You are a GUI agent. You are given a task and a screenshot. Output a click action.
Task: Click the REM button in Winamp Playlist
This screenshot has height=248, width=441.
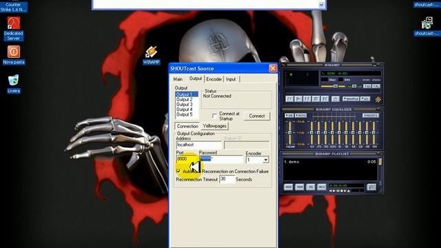(300, 187)
